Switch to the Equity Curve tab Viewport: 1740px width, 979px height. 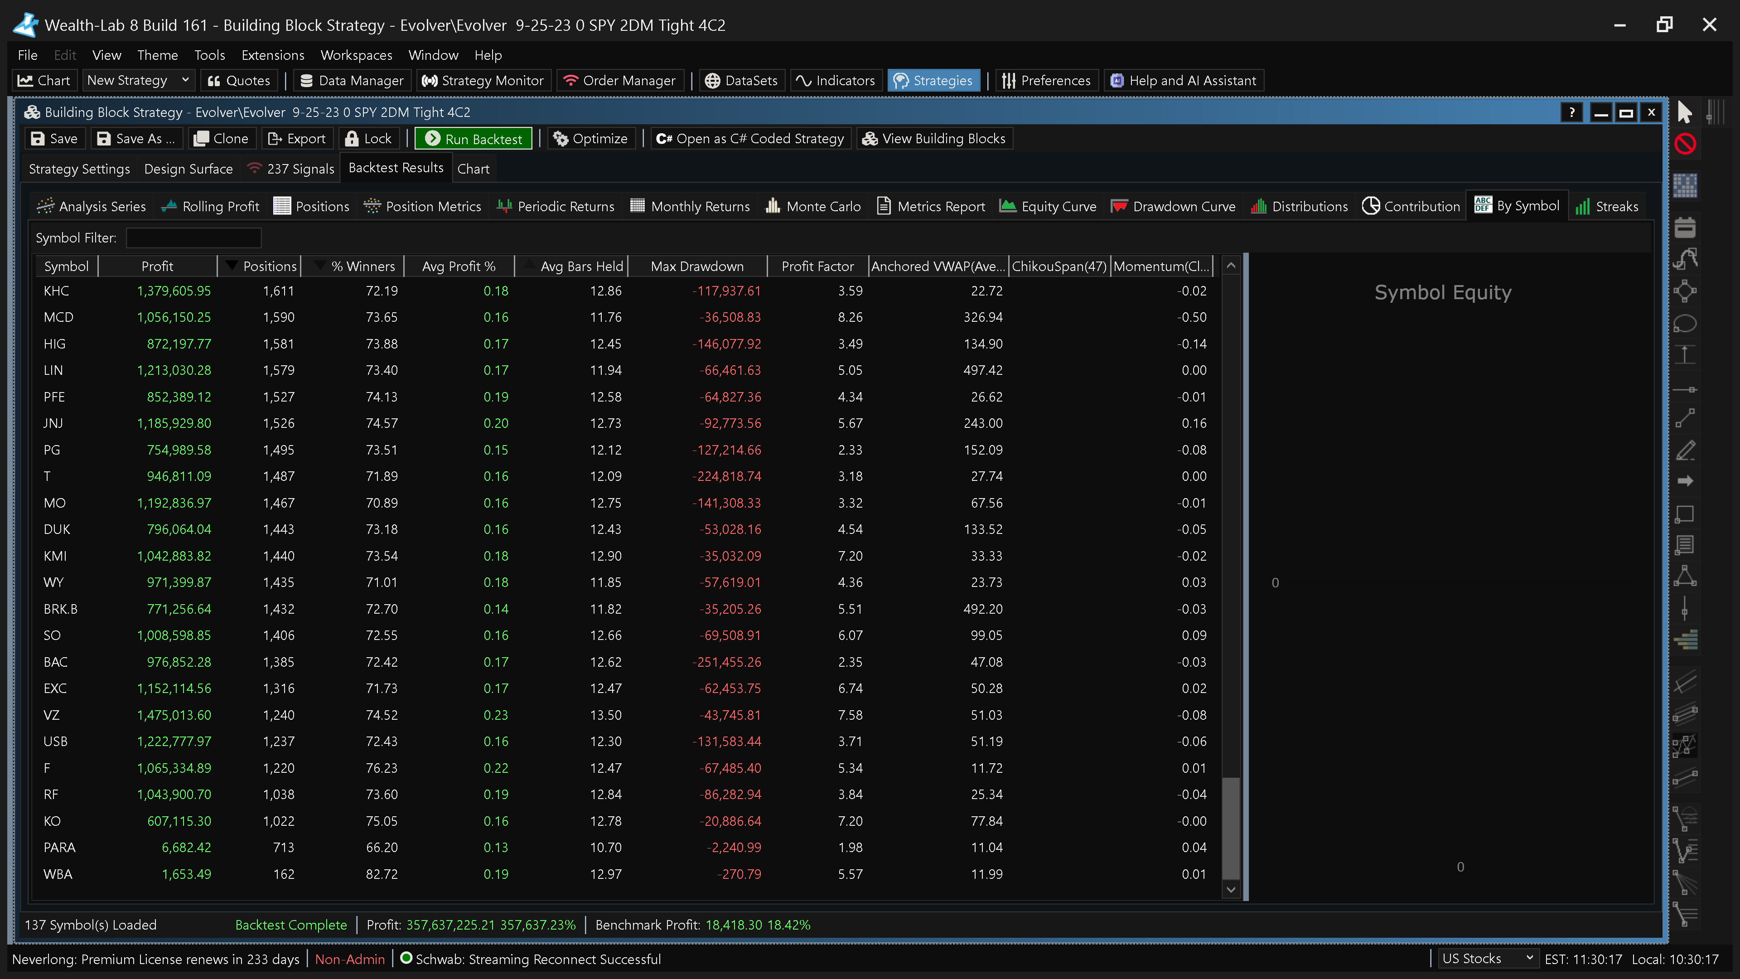(1049, 206)
